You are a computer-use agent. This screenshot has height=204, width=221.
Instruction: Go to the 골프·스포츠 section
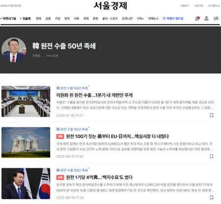(110, 18)
